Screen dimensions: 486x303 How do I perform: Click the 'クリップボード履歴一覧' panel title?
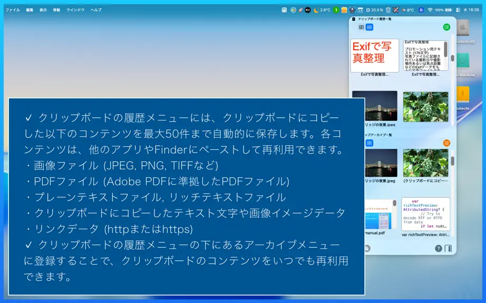click(374, 19)
